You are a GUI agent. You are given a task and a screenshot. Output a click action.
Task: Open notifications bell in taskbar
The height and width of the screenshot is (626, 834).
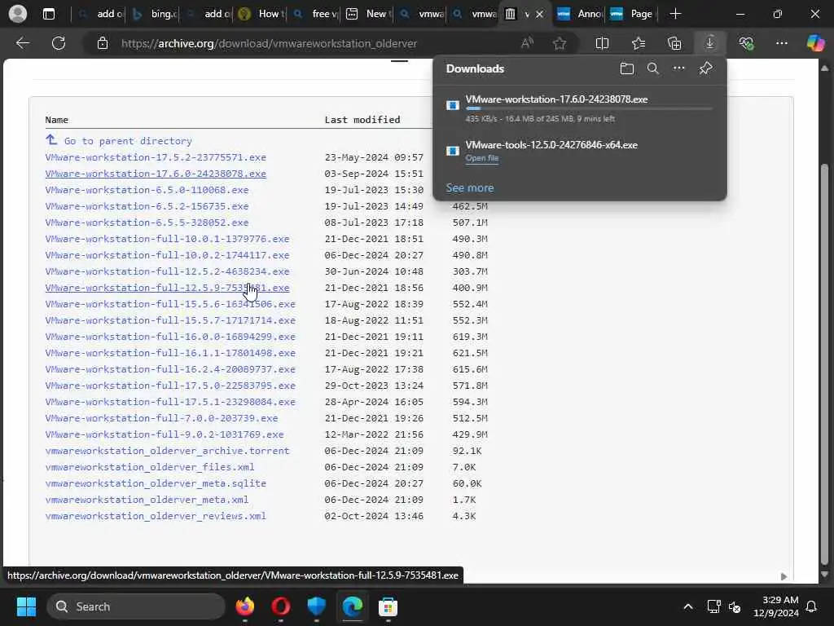[x=812, y=606]
